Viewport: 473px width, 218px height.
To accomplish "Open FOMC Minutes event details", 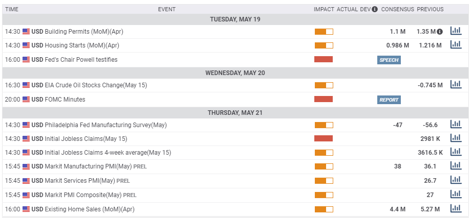I will [65, 99].
